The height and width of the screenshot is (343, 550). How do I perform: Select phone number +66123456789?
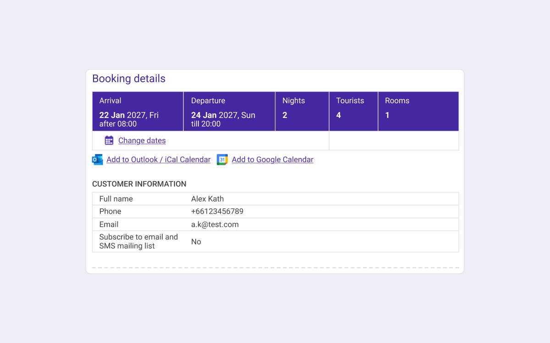(217, 211)
